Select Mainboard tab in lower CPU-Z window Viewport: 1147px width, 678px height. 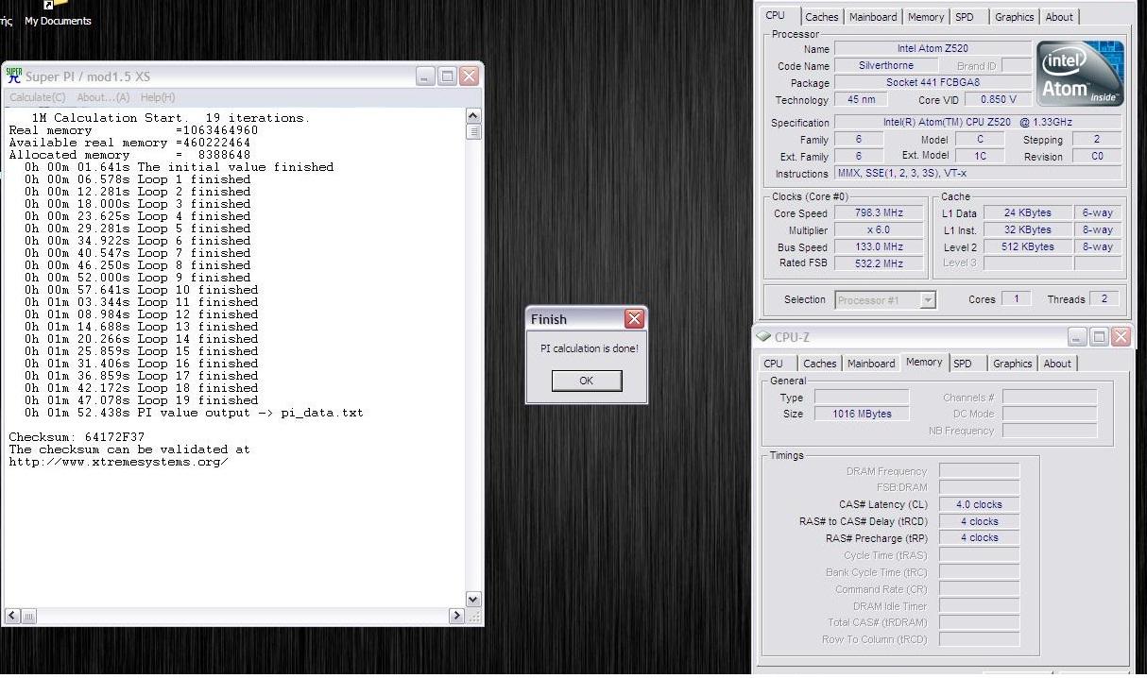coord(871,364)
